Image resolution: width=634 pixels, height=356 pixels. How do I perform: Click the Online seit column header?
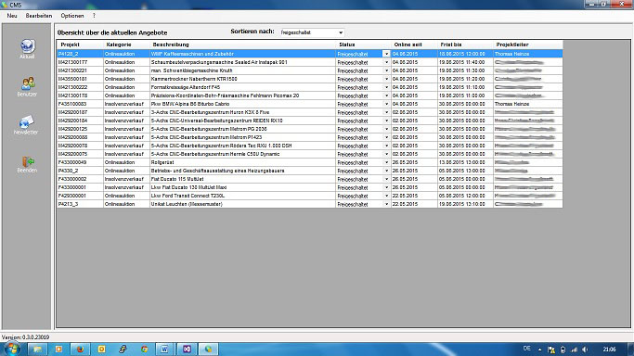pyautogui.click(x=414, y=44)
